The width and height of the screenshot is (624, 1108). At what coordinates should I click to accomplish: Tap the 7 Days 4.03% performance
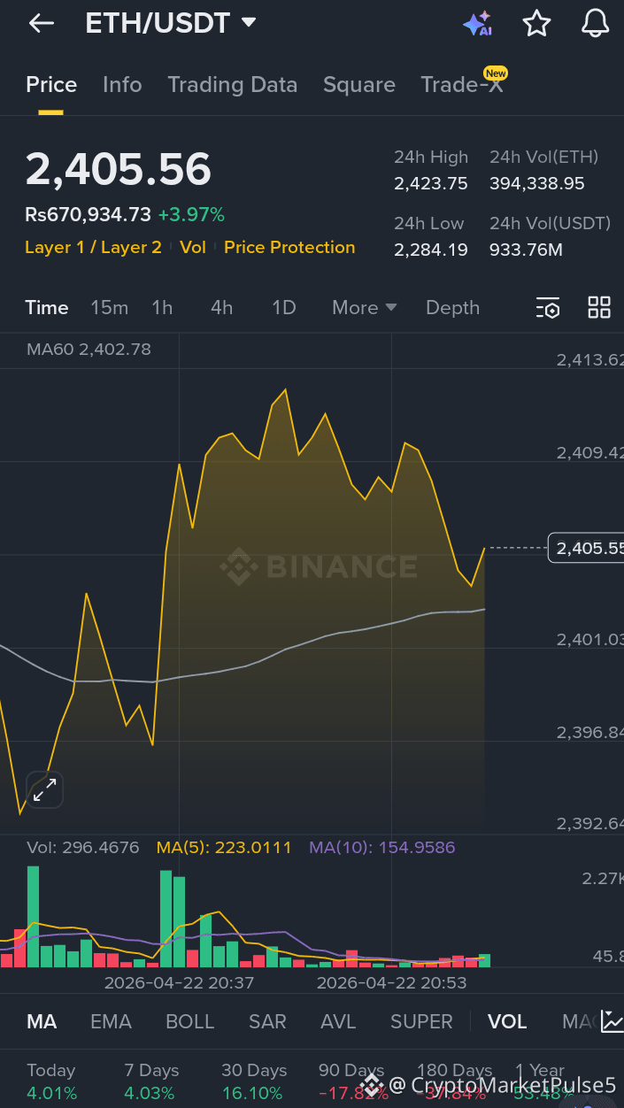pyautogui.click(x=151, y=1081)
